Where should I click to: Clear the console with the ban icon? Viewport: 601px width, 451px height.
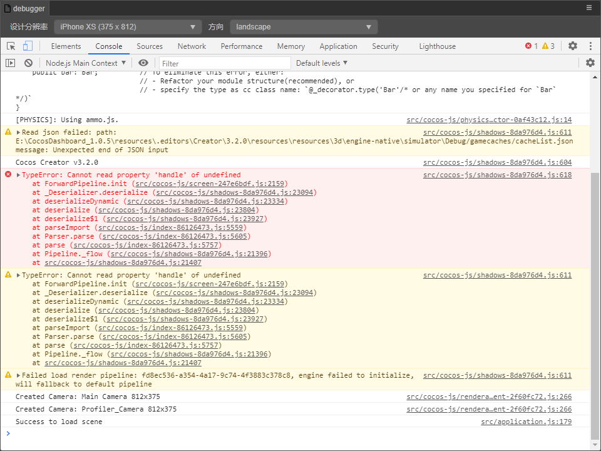[x=28, y=63]
